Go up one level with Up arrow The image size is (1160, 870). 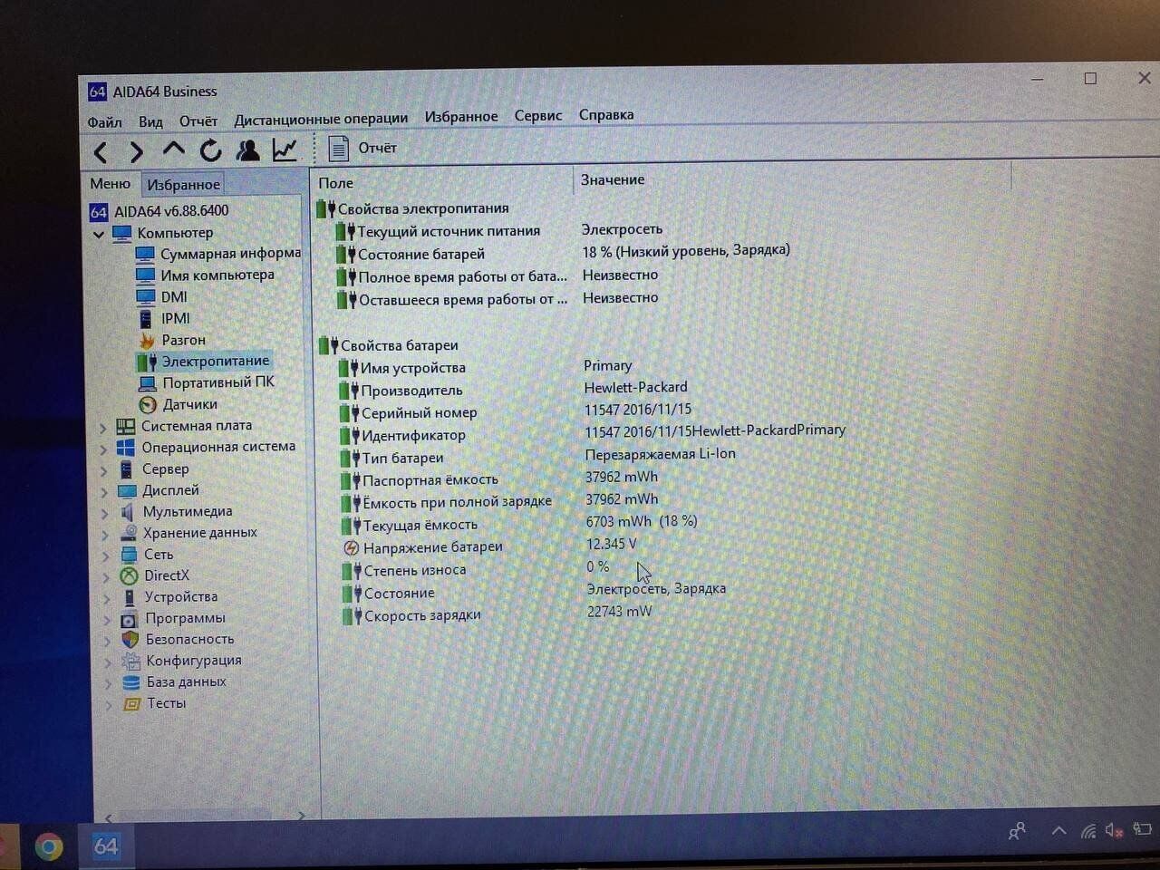173,150
